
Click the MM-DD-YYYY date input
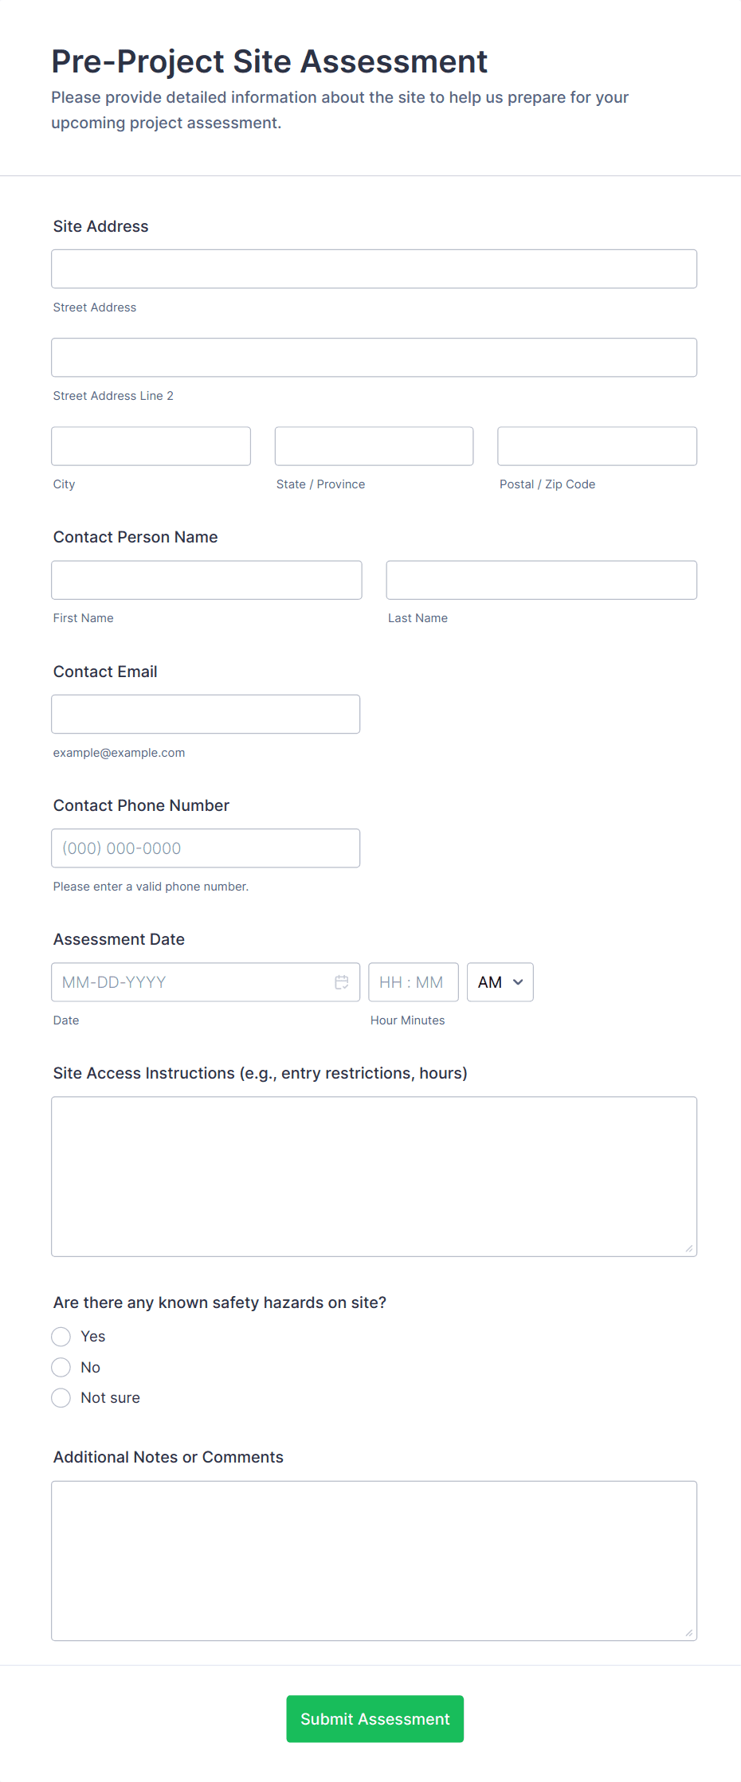(191, 982)
